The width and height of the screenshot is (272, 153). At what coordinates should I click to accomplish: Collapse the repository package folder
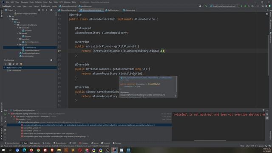click(17, 39)
